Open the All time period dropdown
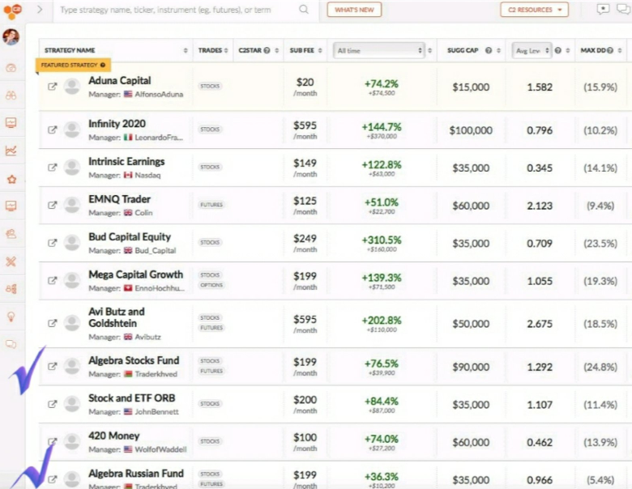 coord(379,51)
